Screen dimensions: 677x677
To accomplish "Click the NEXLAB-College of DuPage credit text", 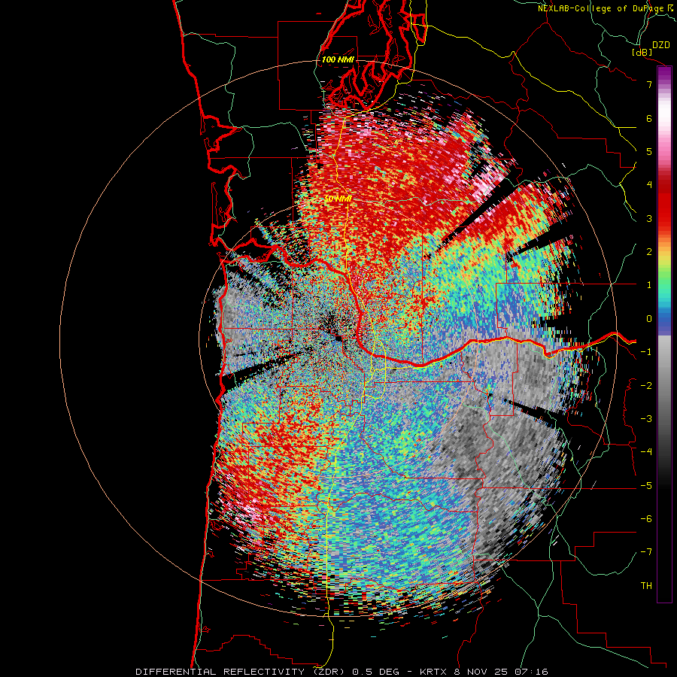I will 607,8.
